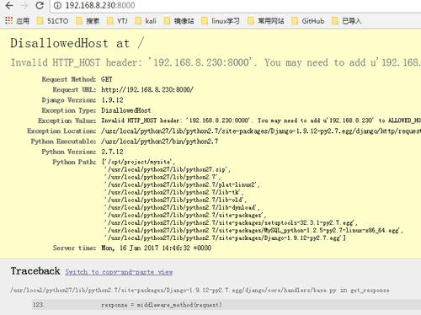
Task: Open the 常用网站 bookmark folder
Action: pos(266,21)
